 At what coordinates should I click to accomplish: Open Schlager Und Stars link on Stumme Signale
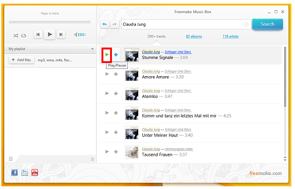[x=178, y=52]
